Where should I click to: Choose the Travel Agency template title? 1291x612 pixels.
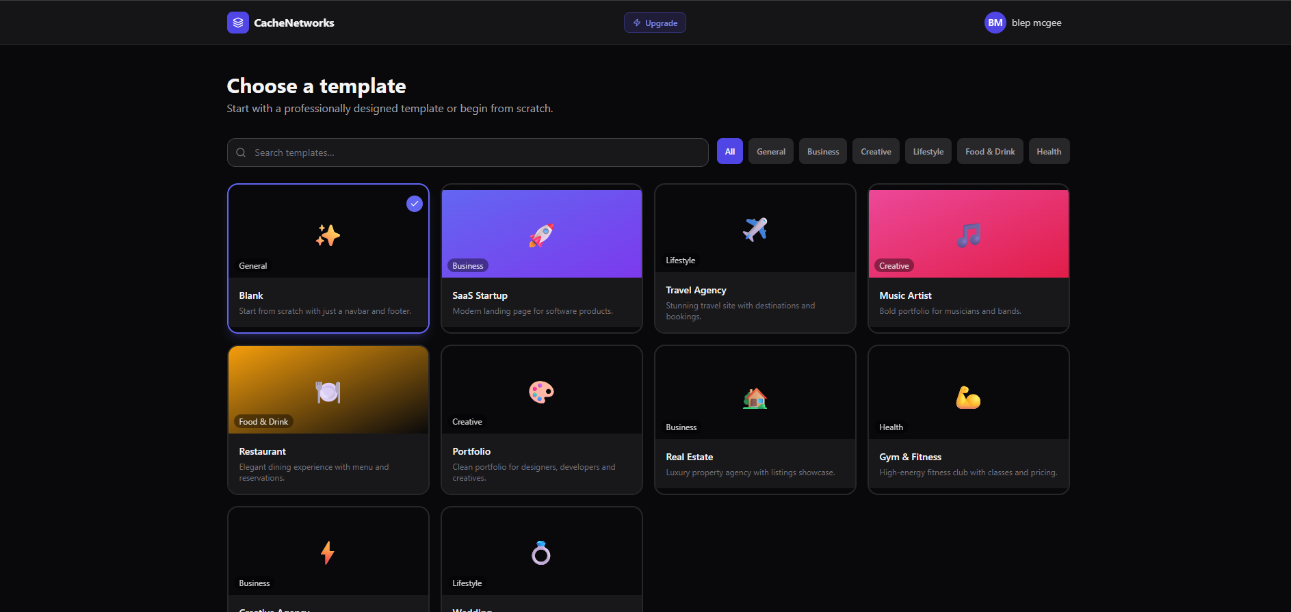696,290
